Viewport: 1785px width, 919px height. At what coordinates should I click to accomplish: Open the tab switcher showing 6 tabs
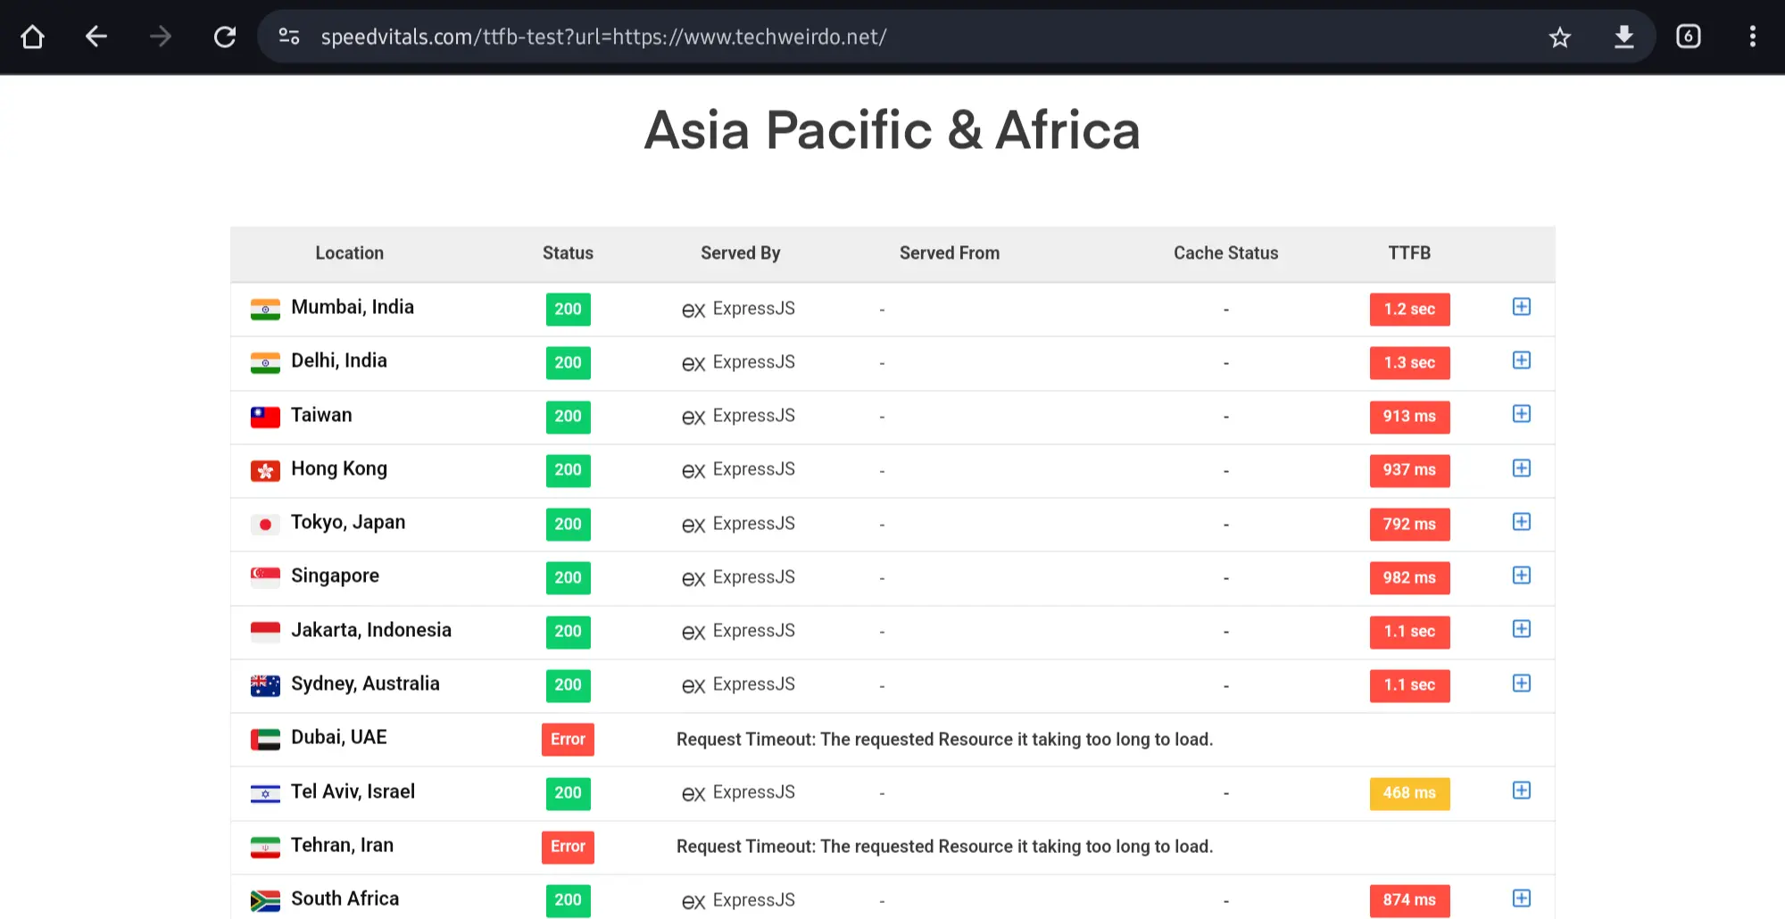tap(1689, 37)
